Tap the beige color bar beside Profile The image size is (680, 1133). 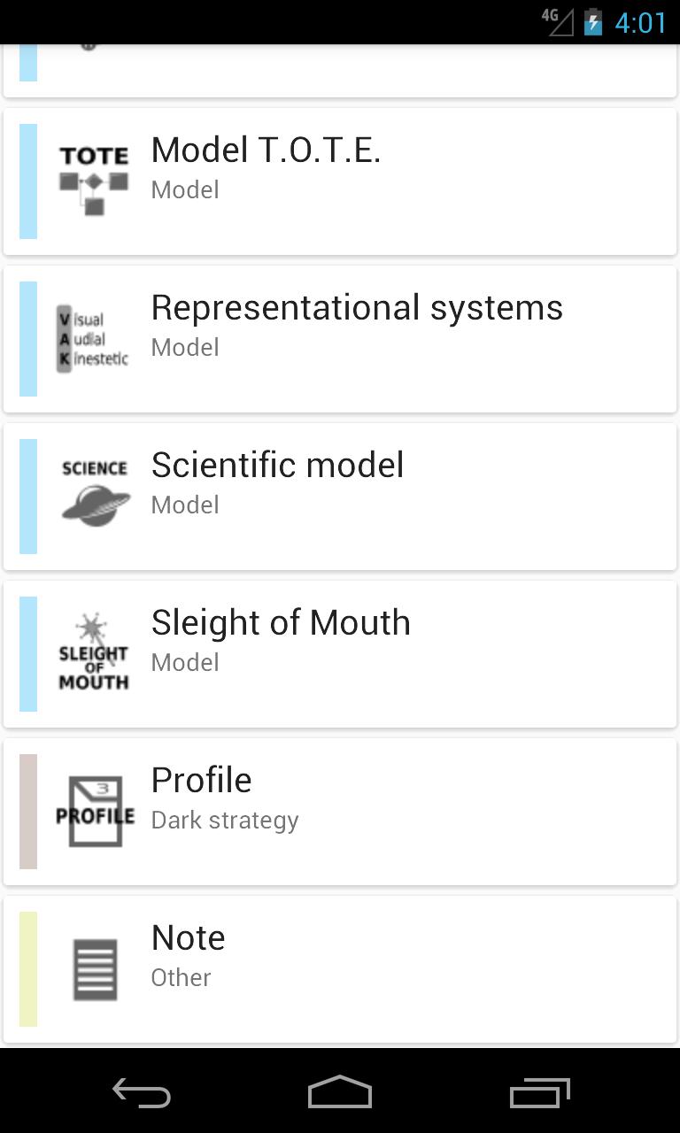[28, 811]
